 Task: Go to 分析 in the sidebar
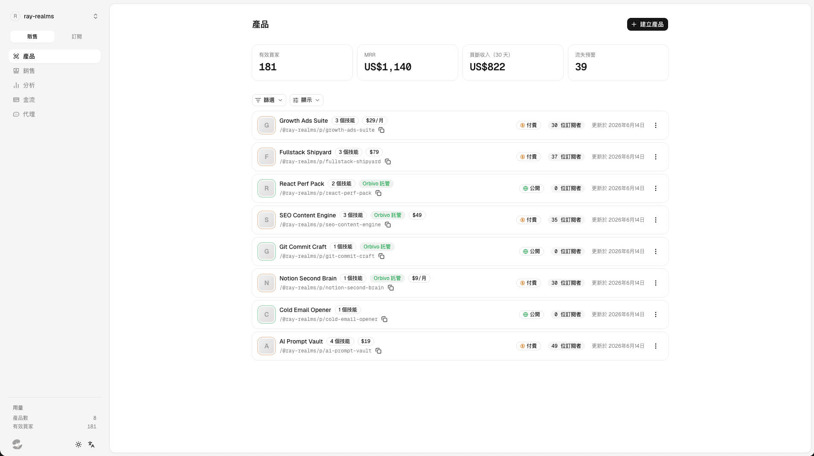pos(55,85)
